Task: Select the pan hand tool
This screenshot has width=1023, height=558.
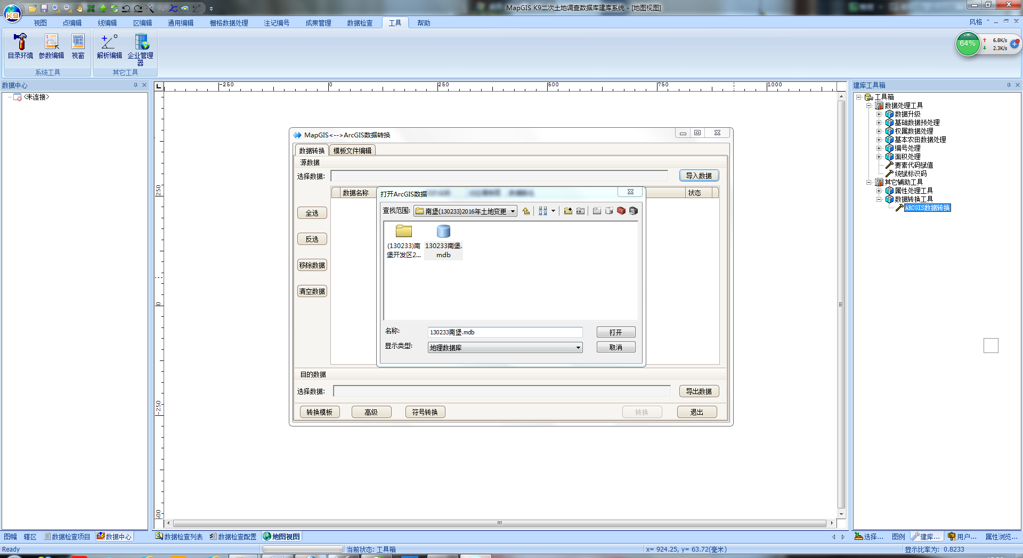Action: pos(79,9)
